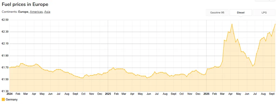Select the Diesel tab
This screenshot has width=279, height=104.
click(x=241, y=13)
